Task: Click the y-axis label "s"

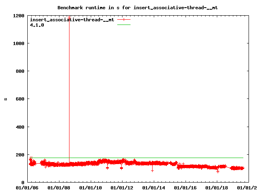Action: [6, 99]
